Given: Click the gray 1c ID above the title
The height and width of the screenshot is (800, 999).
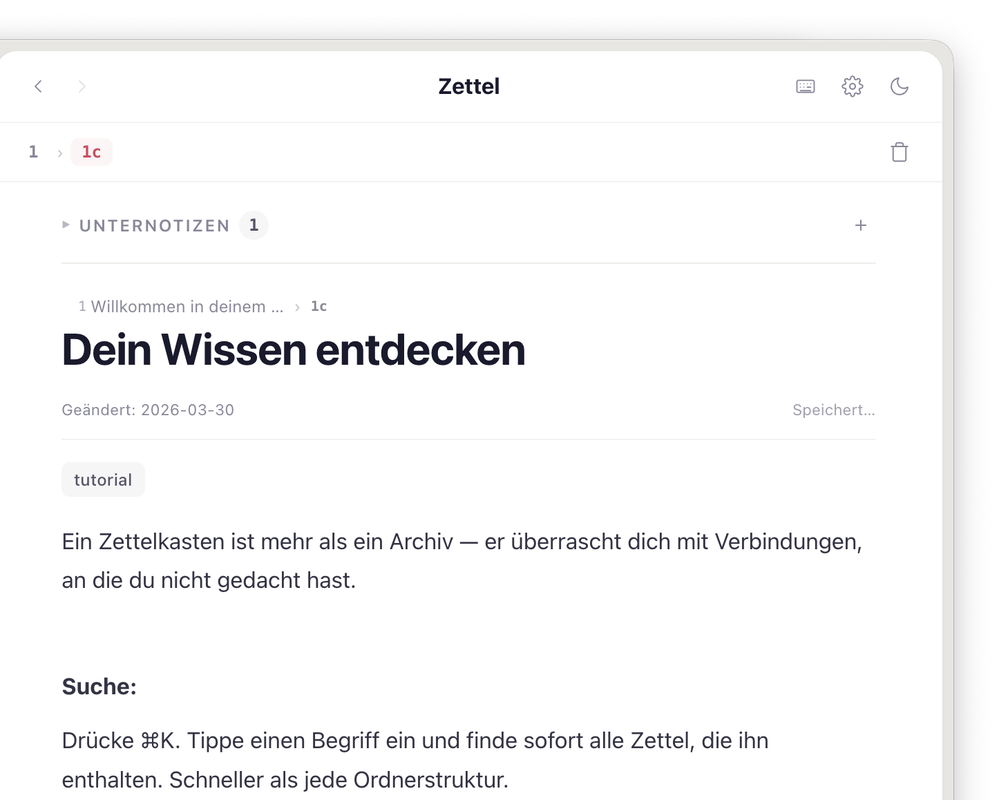Looking at the screenshot, I should [x=318, y=306].
